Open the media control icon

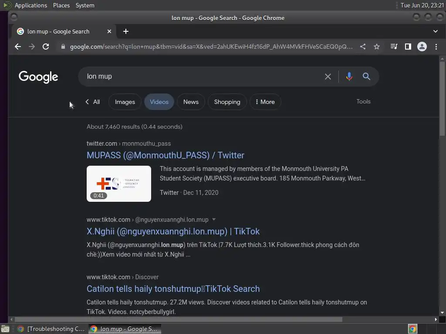click(394, 47)
